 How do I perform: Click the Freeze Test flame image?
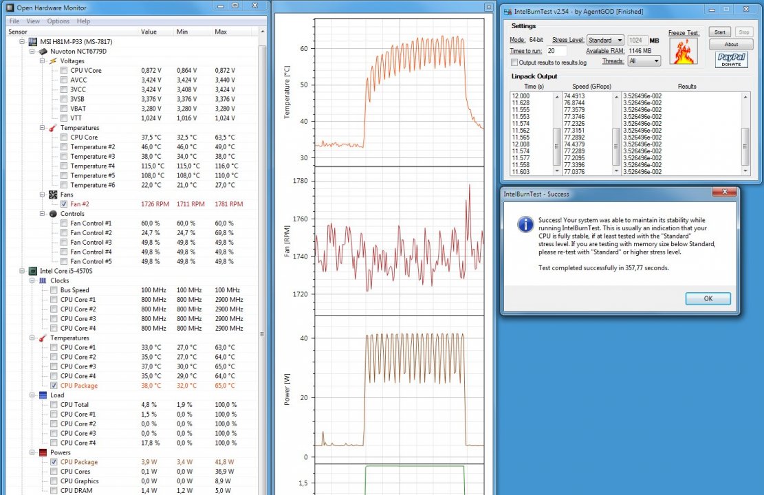[684, 52]
